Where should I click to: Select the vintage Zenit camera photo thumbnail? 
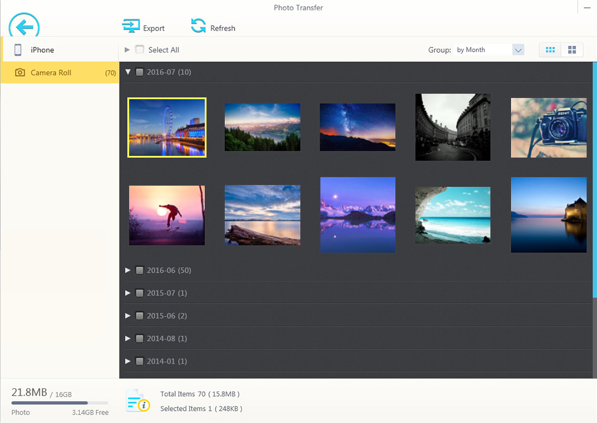tap(548, 128)
